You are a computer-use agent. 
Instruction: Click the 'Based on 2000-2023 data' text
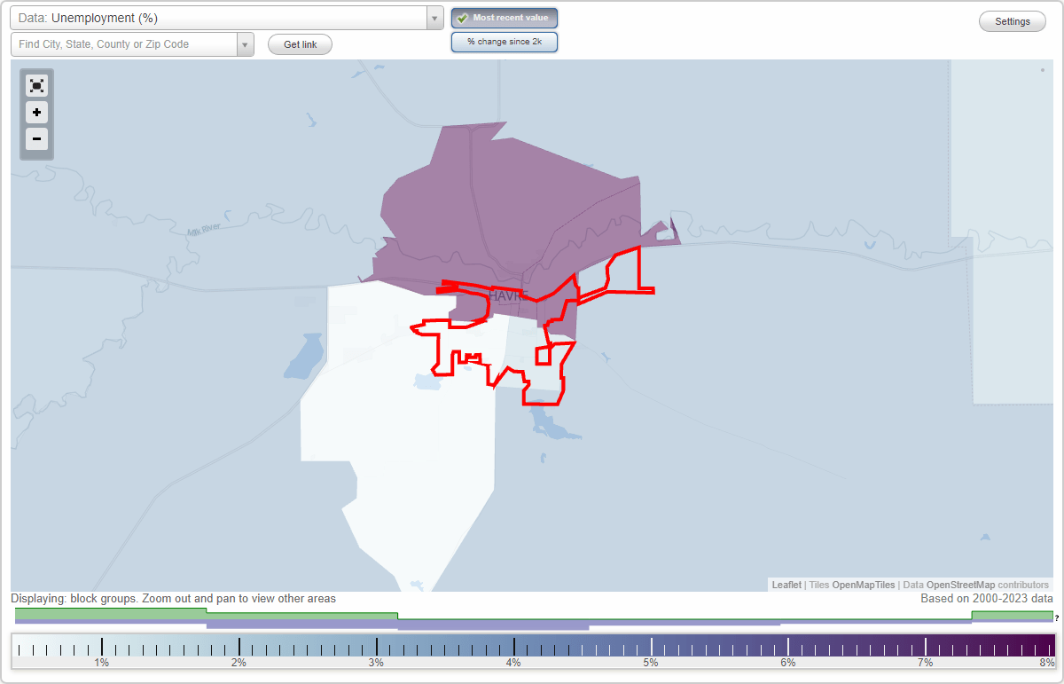click(986, 599)
